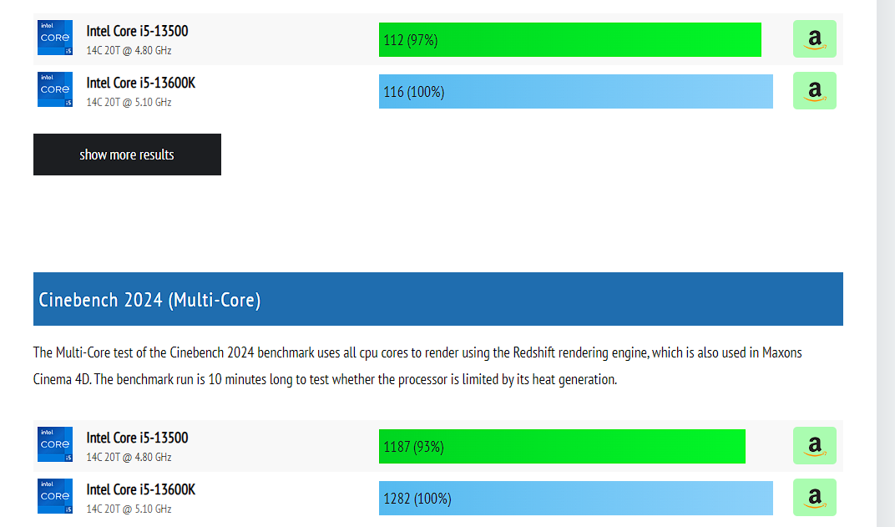The height and width of the screenshot is (527, 895).
Task: Click the Cinebench 2024 (Multi-Core) header
Action: [x=437, y=299]
